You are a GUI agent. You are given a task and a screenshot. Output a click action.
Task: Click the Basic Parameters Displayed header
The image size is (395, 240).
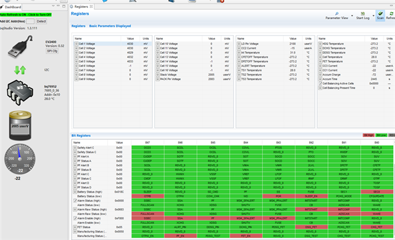pyautogui.click(x=110, y=26)
